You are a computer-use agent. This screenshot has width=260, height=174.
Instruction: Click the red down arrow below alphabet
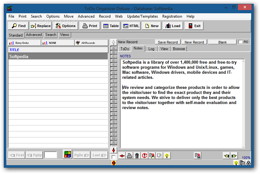[113, 150]
